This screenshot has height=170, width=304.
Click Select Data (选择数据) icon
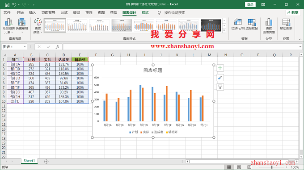(x=252, y=24)
